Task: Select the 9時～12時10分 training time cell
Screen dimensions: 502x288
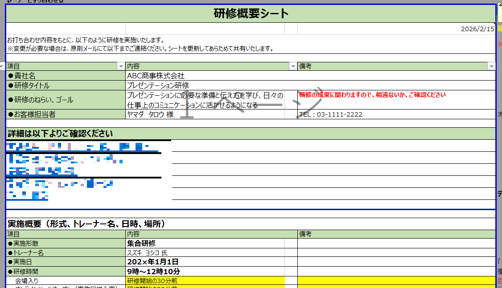Action: (154, 272)
